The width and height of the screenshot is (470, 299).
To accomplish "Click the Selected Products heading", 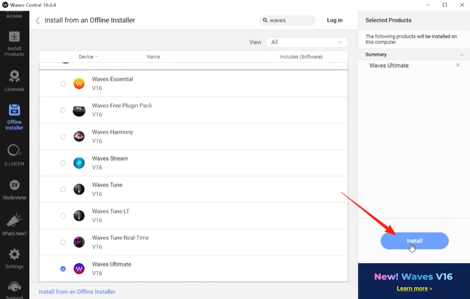I will 388,20.
